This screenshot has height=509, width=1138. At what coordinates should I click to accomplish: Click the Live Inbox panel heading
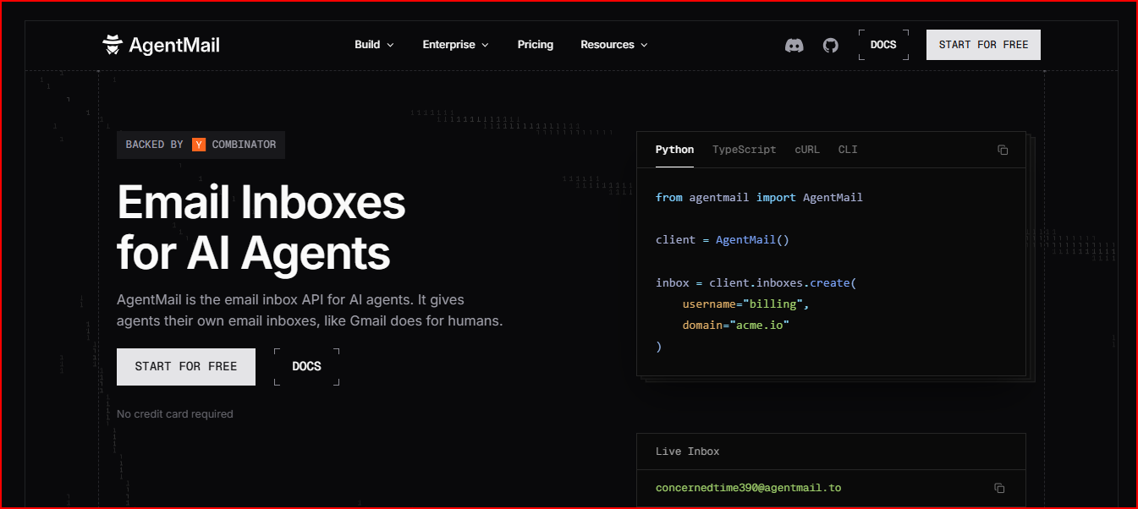point(687,452)
